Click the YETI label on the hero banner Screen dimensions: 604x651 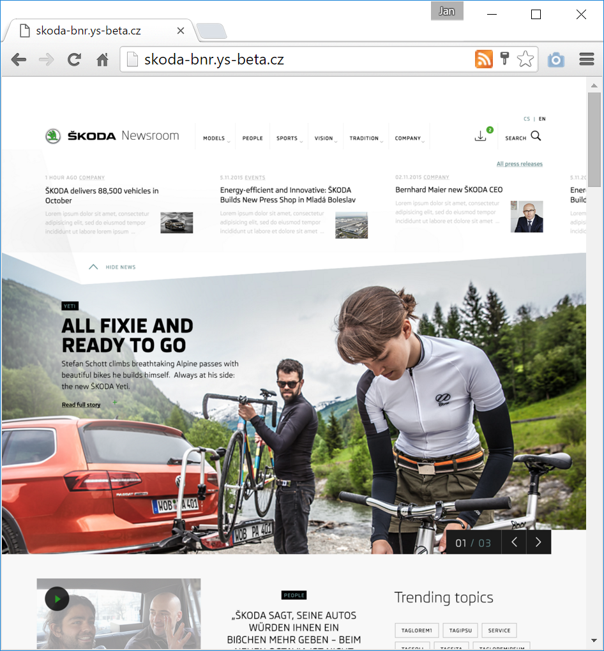[x=70, y=306]
